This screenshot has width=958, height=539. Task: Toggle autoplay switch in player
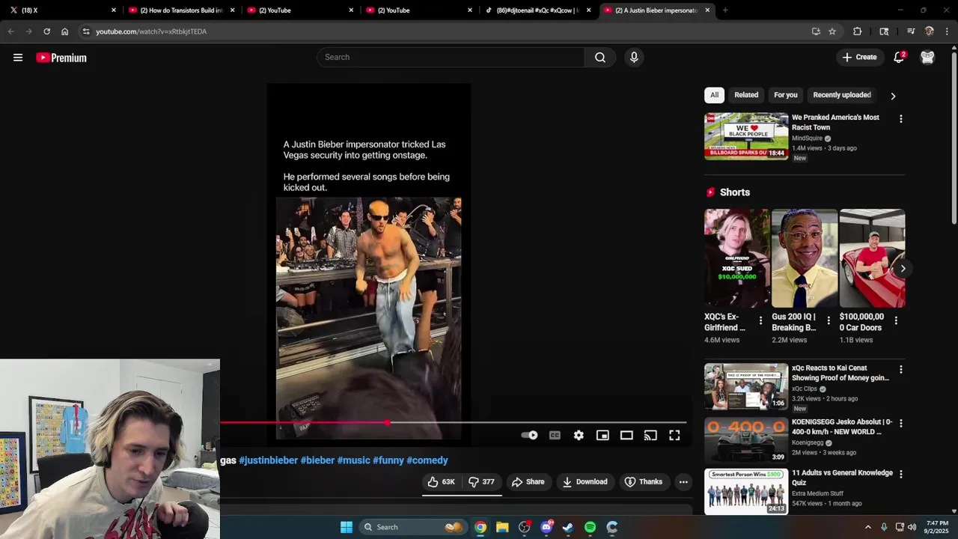[529, 435]
